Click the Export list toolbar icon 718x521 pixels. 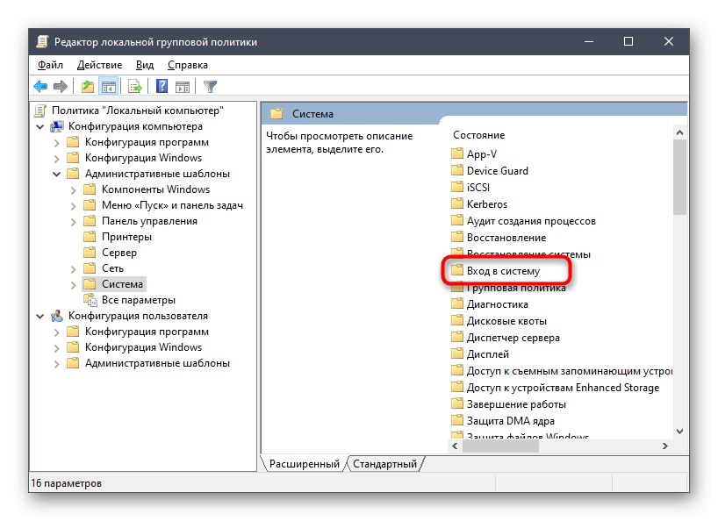(x=133, y=86)
